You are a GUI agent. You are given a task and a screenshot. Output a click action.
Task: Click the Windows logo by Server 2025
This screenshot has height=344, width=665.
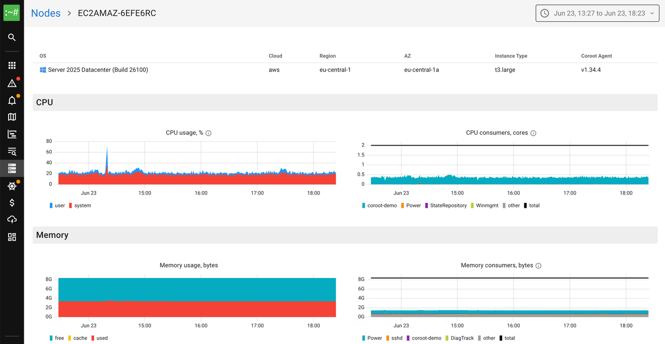click(43, 70)
